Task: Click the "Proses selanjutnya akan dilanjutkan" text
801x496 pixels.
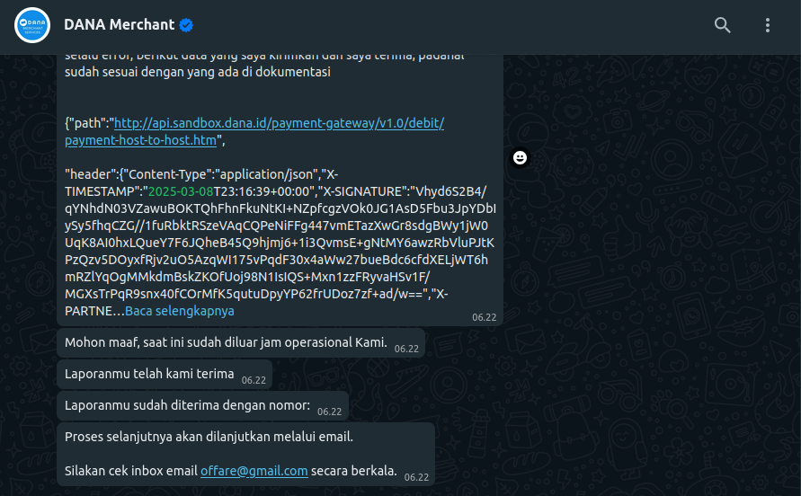Action: (x=209, y=437)
